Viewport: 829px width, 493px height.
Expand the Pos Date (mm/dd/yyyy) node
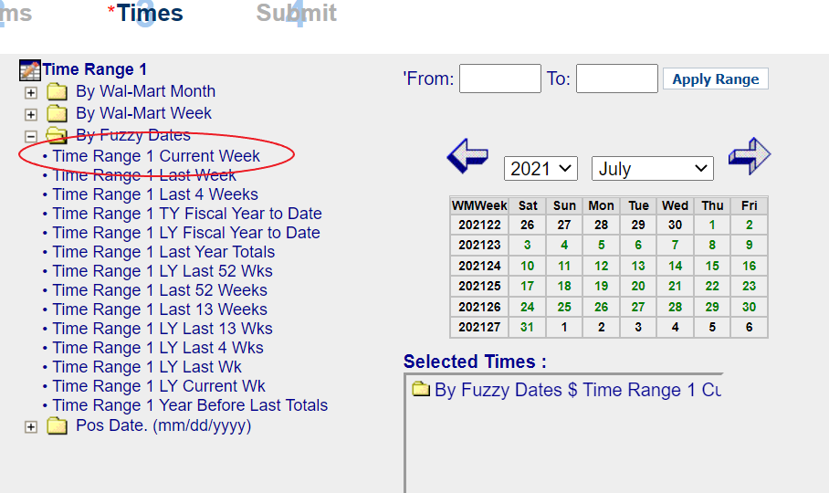coord(31,427)
